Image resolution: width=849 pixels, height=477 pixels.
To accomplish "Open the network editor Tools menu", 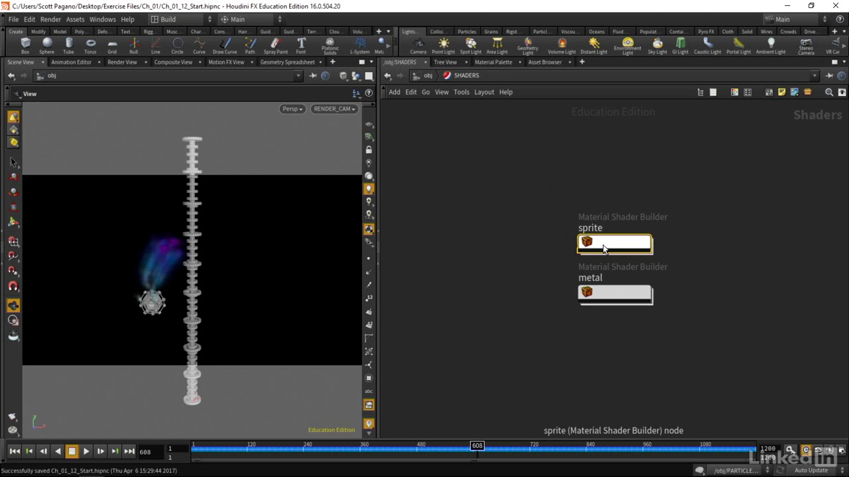I will coord(461,92).
